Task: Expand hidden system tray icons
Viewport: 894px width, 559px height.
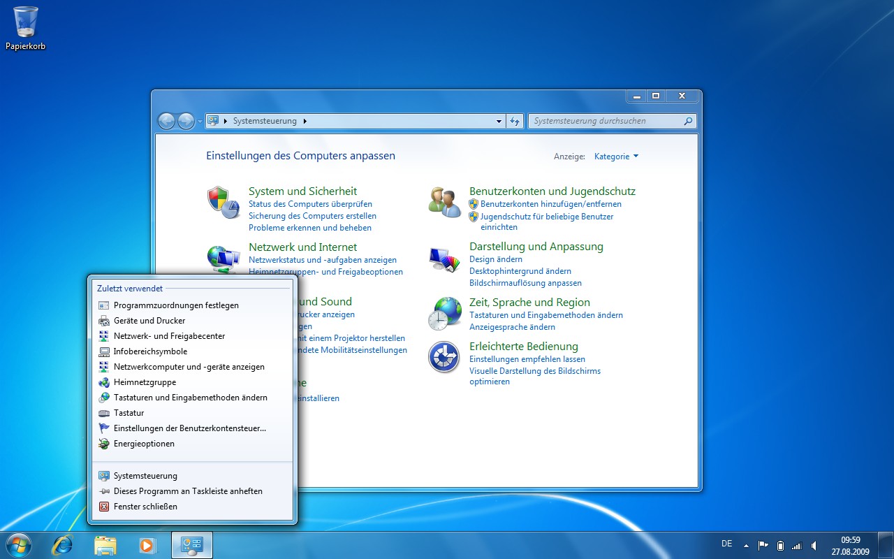Action: tap(746, 544)
